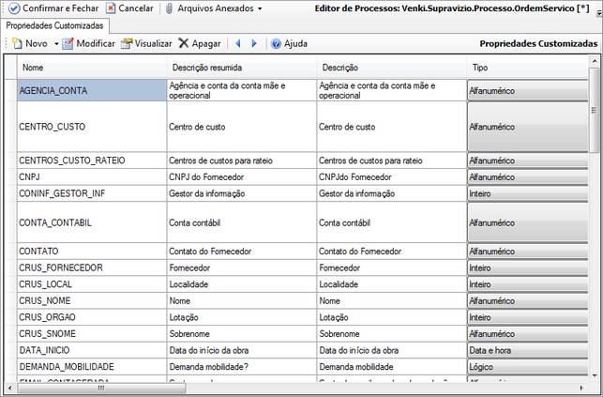Select the CRUS_FORNECEDOR name cell
Viewport: 603px width, 397px height.
[92, 267]
